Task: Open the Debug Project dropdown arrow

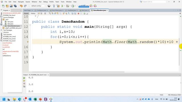Action: pos(70,6)
